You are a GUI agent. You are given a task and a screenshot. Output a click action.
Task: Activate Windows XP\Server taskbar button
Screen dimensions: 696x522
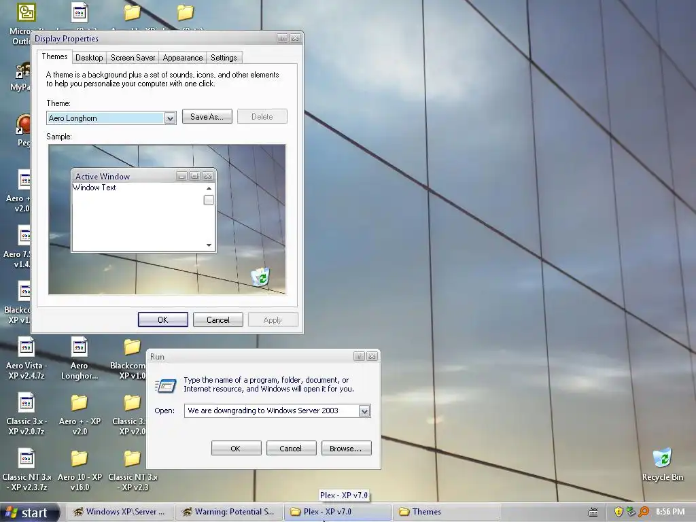pyautogui.click(x=120, y=512)
